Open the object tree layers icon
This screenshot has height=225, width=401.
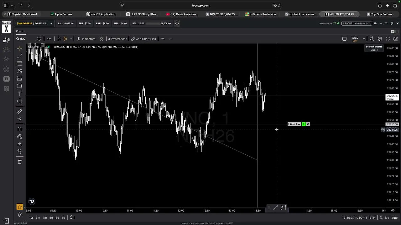[19, 214]
